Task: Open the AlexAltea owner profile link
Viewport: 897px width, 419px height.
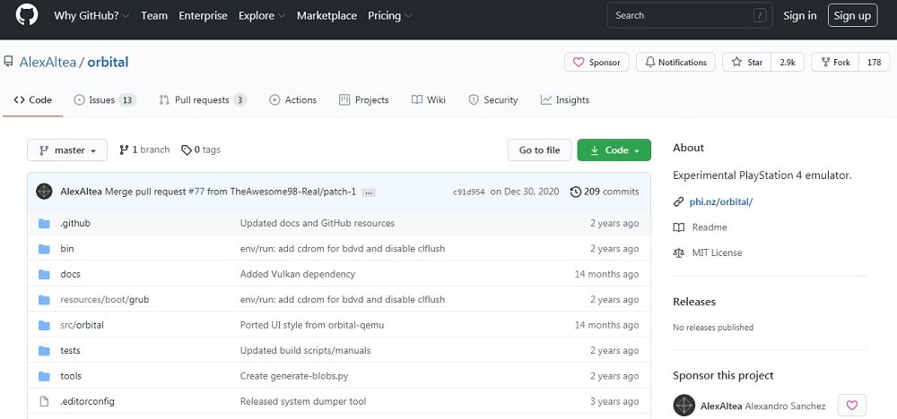Action: coord(48,62)
